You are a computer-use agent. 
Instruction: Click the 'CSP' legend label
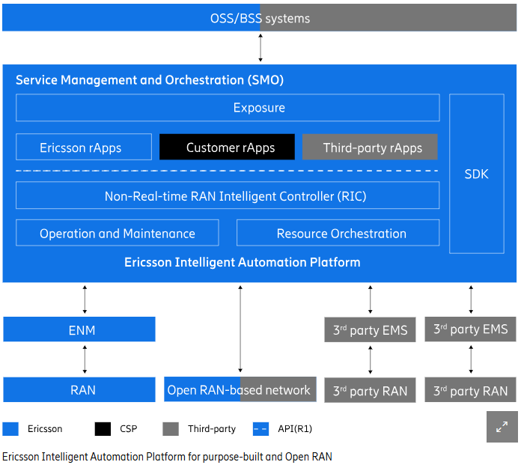coord(129,429)
